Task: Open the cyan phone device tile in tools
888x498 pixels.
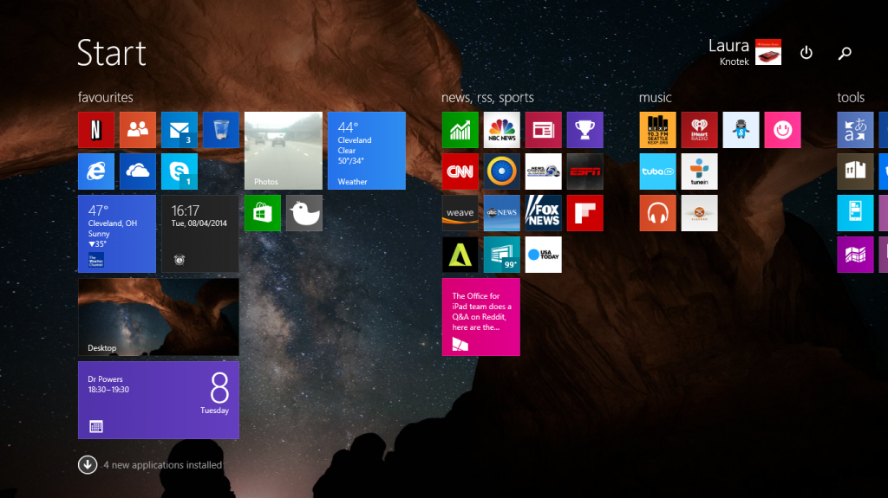Action: click(855, 213)
